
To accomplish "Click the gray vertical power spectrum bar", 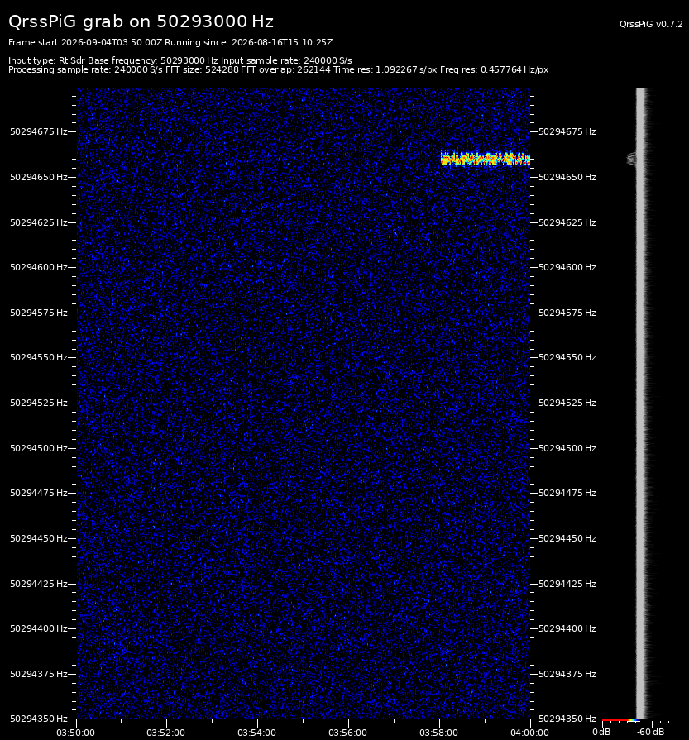I will coord(640,403).
